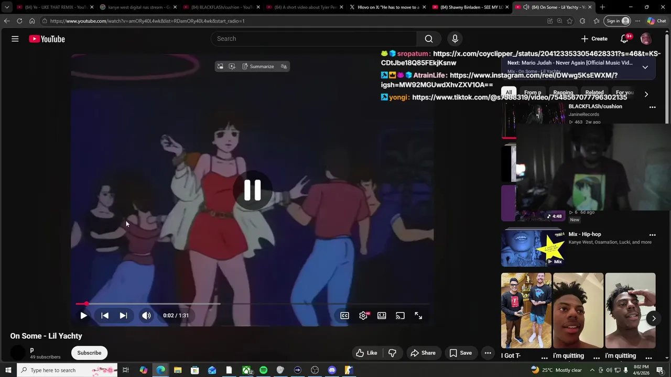Show more Shorts with right arrow
The height and width of the screenshot is (377, 671).
point(654,318)
